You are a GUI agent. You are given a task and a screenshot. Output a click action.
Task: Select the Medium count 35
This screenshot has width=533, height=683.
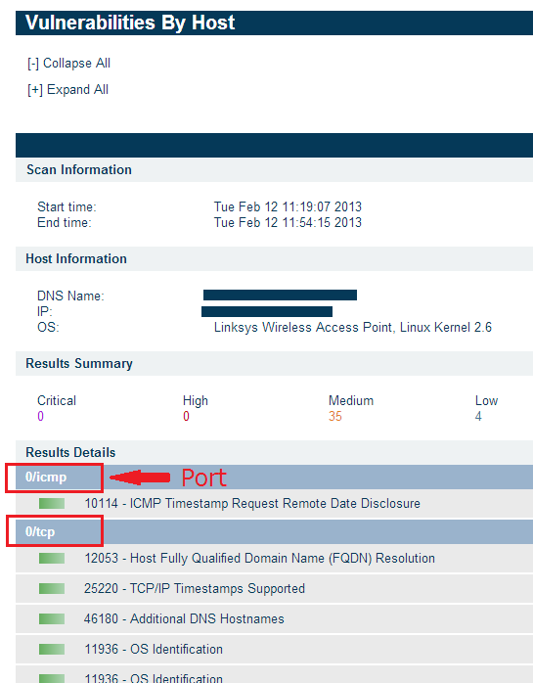(x=335, y=417)
